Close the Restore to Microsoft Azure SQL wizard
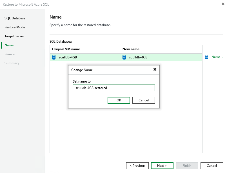Viewport: 227px width, 173px height. (223, 4)
